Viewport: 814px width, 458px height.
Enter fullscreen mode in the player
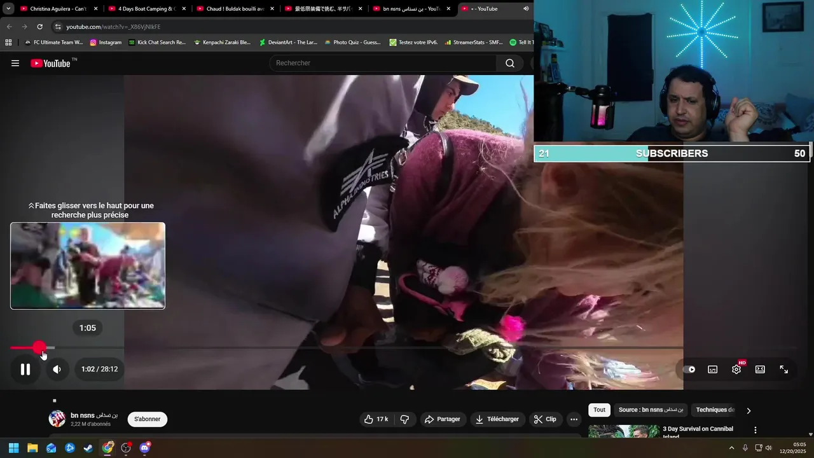click(x=784, y=369)
